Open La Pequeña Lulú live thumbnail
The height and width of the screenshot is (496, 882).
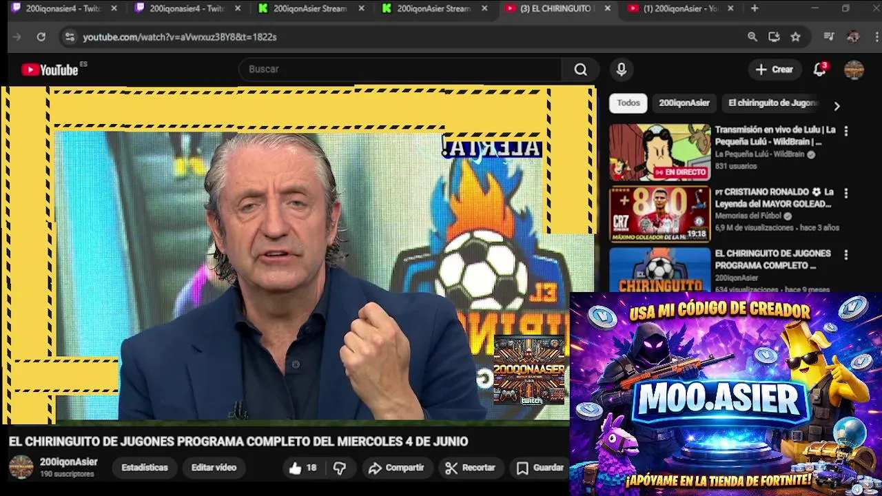(x=659, y=152)
